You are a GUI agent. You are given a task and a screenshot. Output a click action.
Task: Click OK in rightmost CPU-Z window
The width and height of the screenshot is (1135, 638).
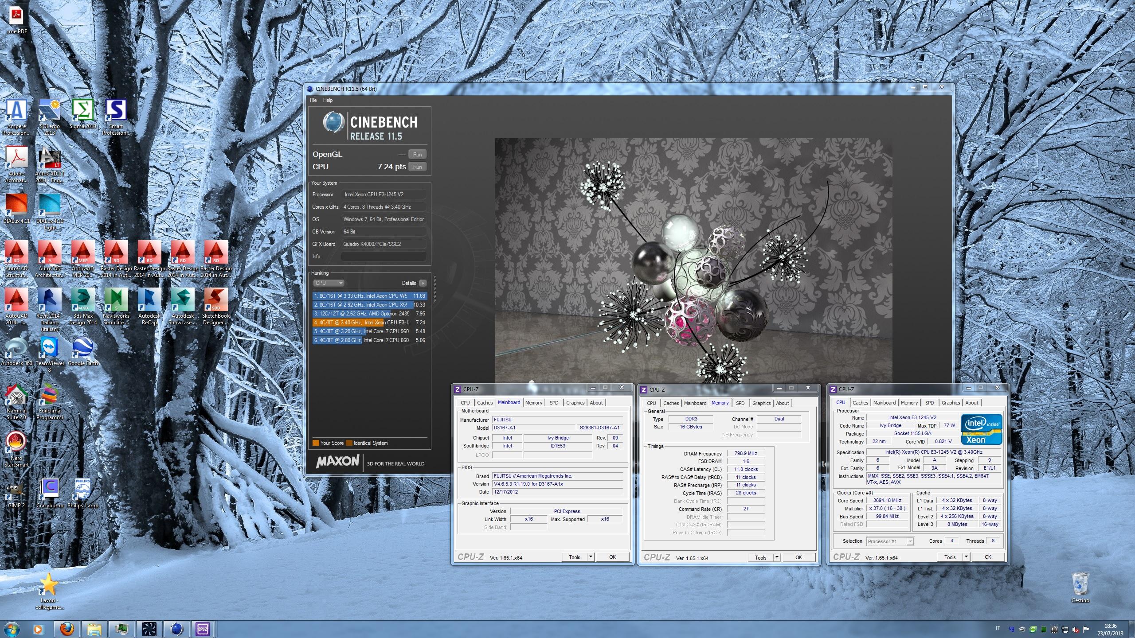point(988,557)
